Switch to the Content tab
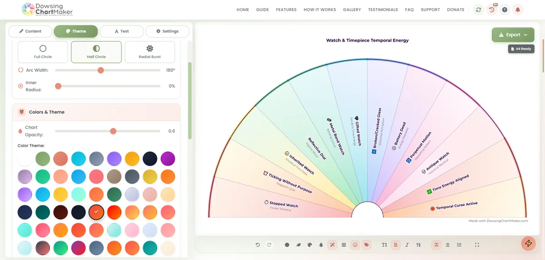 [30, 31]
